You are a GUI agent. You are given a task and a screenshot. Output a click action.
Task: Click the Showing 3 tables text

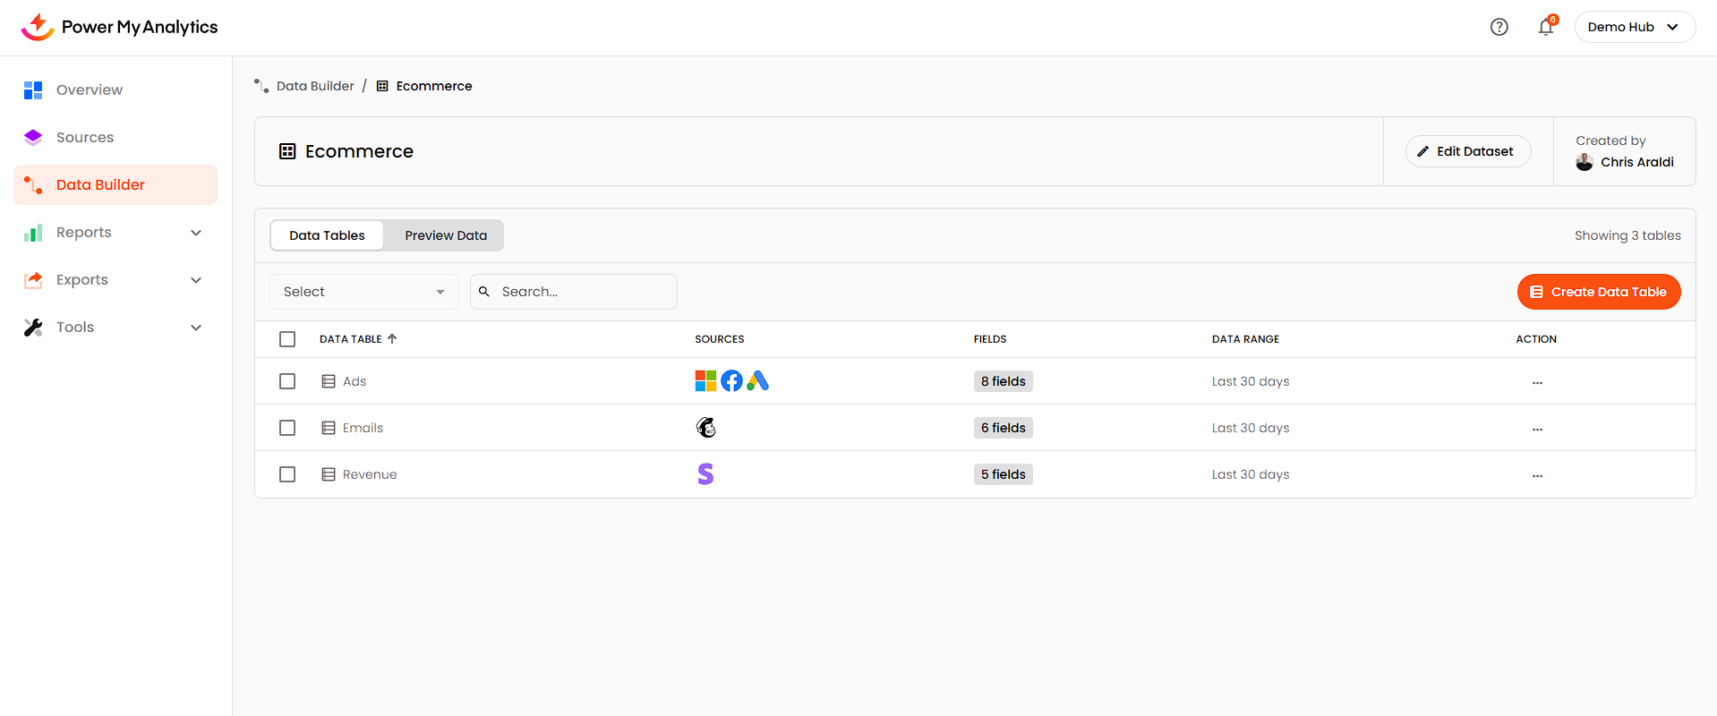[1627, 235]
